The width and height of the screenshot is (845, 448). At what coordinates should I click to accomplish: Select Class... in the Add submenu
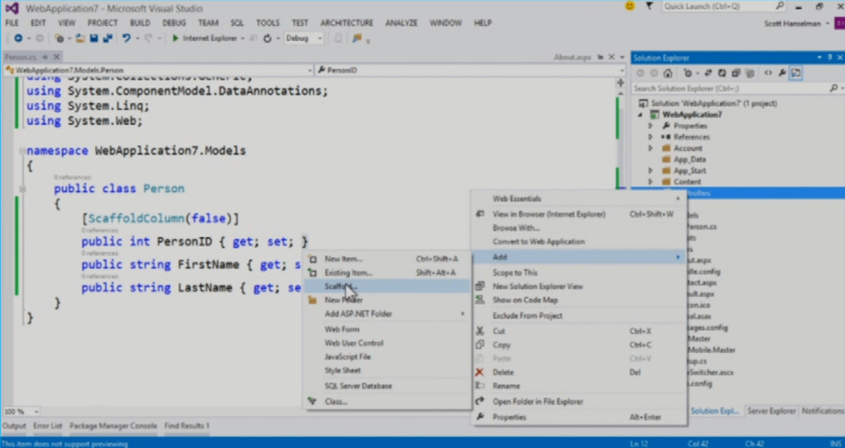[x=388, y=402]
